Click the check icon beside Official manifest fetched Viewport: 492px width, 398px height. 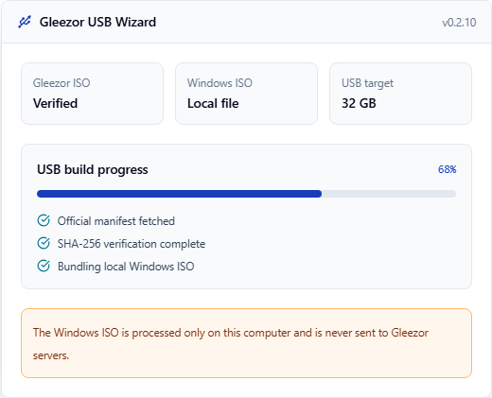tap(44, 220)
